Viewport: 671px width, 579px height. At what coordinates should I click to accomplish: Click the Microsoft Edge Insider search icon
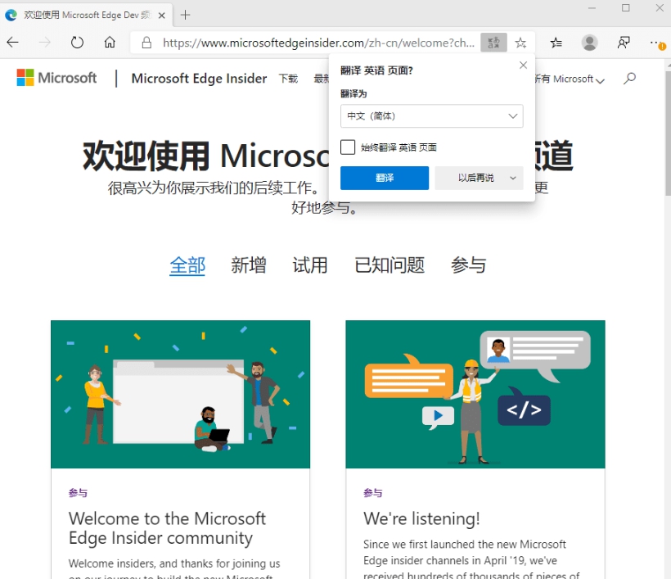tap(628, 79)
